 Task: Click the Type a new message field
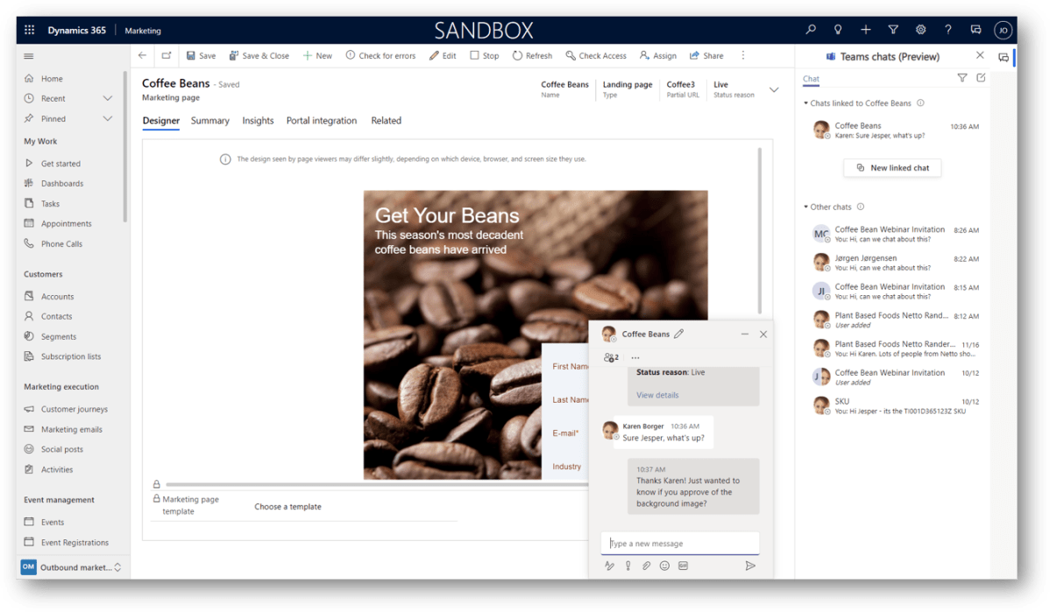681,543
